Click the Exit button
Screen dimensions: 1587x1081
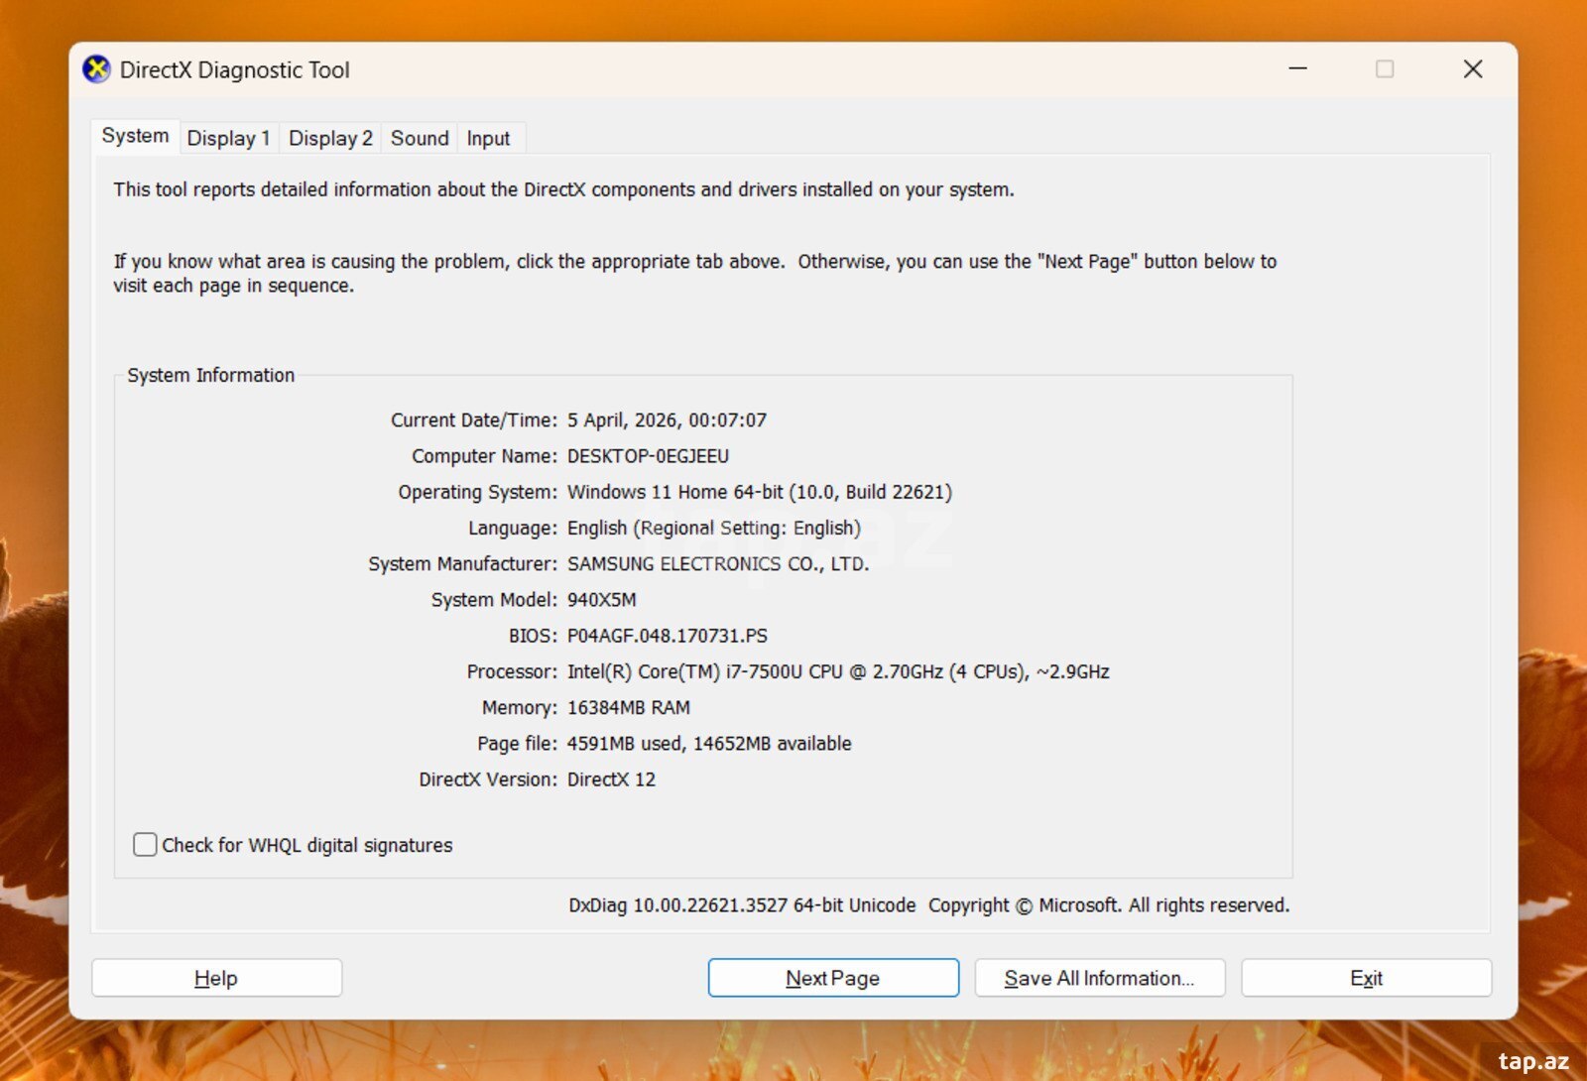click(1366, 978)
